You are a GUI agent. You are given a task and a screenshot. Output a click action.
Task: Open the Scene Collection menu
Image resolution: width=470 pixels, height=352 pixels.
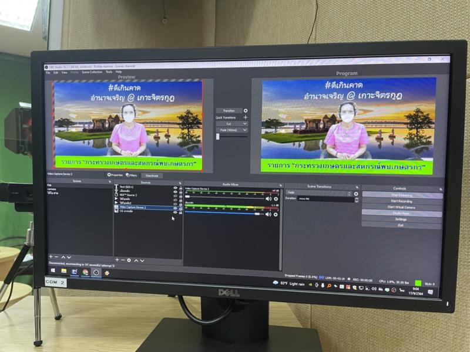click(92, 72)
